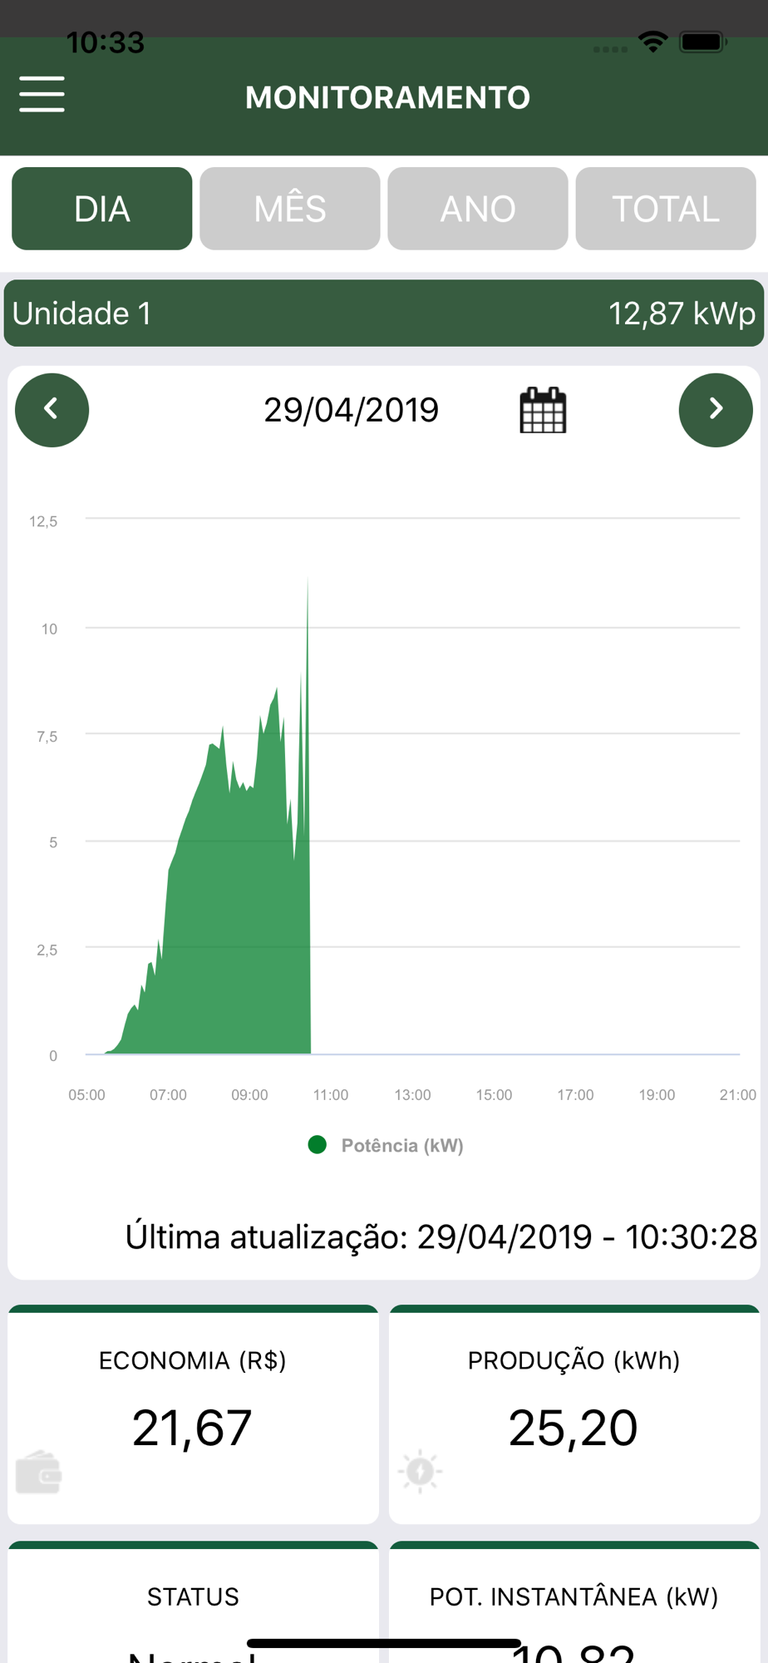The height and width of the screenshot is (1663, 768).
Task: Toggle the Potência (kW) legend dot
Action: pyautogui.click(x=317, y=1145)
